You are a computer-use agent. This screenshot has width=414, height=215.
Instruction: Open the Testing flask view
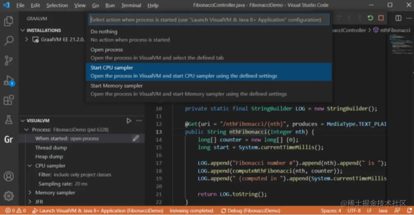(x=9, y=120)
